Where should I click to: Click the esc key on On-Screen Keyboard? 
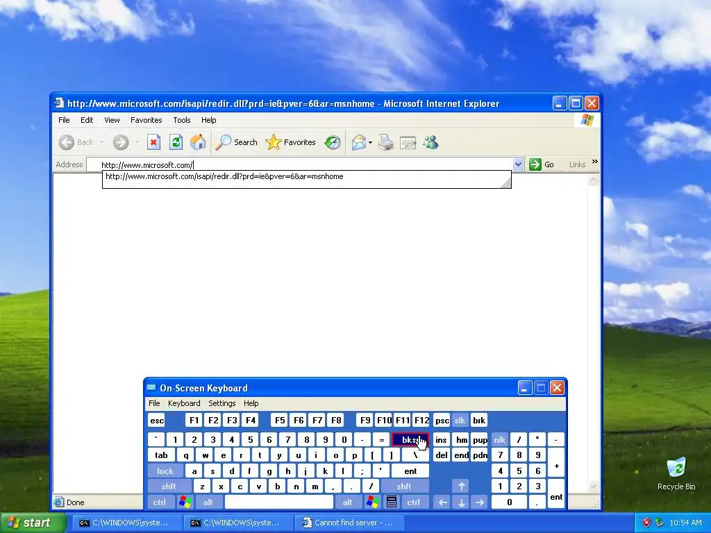pyautogui.click(x=157, y=420)
